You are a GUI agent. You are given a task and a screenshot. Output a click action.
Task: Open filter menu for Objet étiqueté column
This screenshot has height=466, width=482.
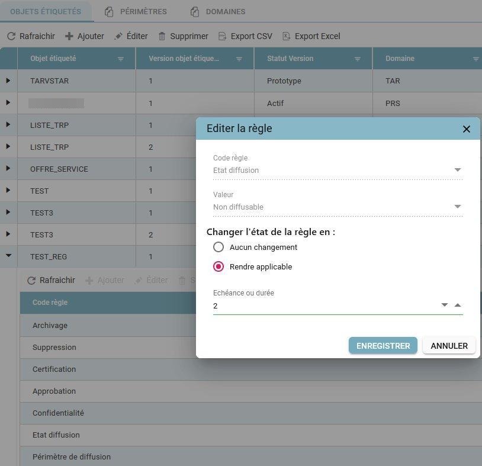point(121,59)
